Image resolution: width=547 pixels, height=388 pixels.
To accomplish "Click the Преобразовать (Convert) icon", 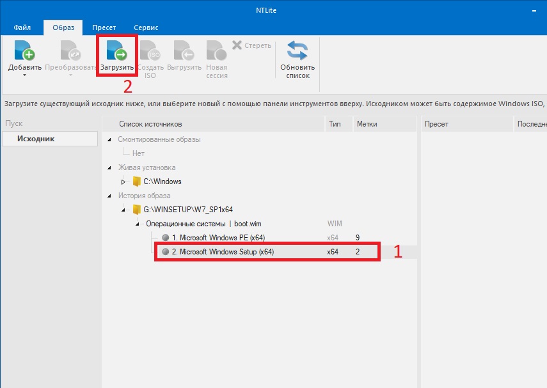I will (70, 50).
